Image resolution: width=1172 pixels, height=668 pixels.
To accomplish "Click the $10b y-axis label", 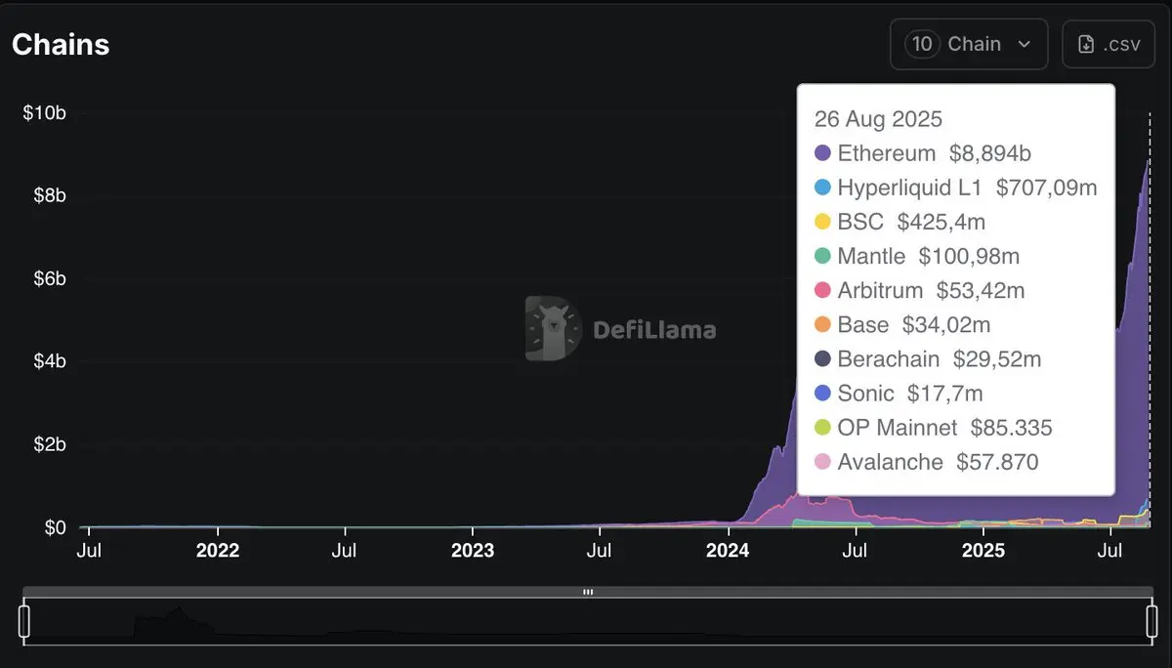I will coord(45,113).
